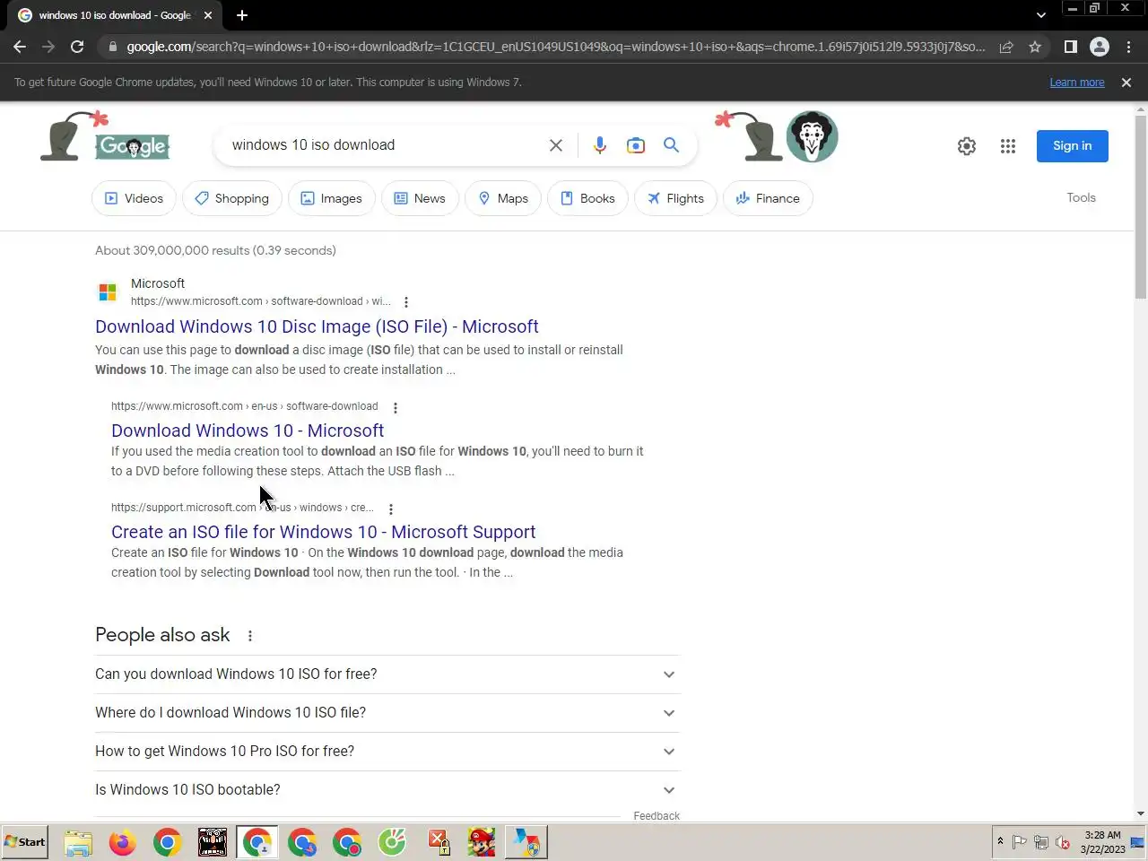1148x861 pixels.
Task: Switch to the Books results tab
Action: [x=588, y=198]
